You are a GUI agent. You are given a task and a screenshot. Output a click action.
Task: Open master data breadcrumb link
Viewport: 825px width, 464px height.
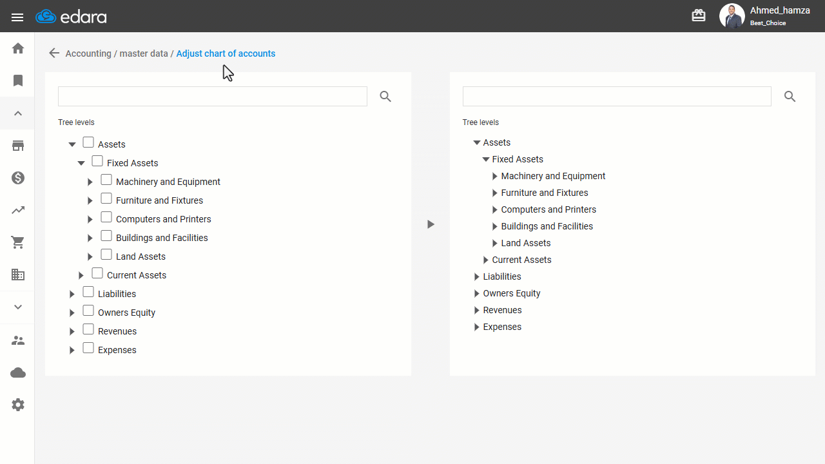pyautogui.click(x=144, y=53)
